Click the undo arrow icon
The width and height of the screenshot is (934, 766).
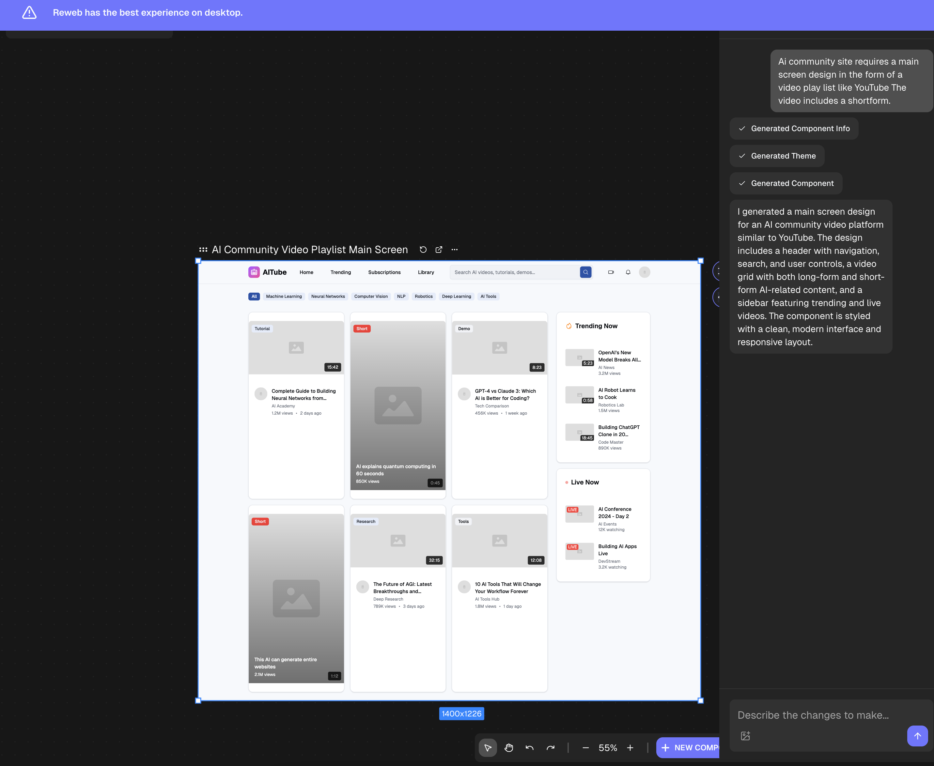point(529,747)
